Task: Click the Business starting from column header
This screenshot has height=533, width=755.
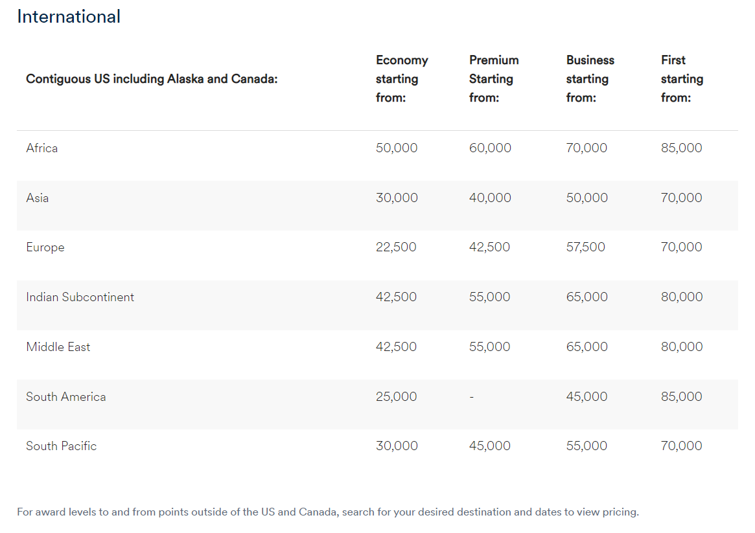Action: click(x=590, y=79)
